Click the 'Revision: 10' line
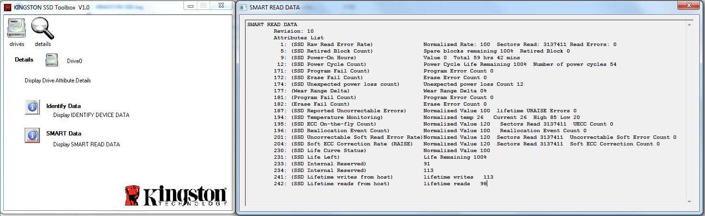705x216 pixels. (293, 31)
